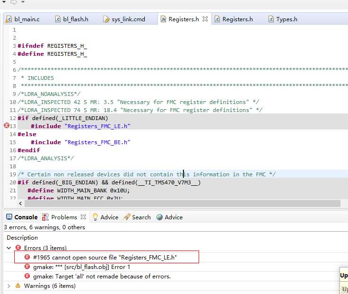Close the active Registers.h editor tab
Screen dimensions: 348x294
[x=205, y=19]
